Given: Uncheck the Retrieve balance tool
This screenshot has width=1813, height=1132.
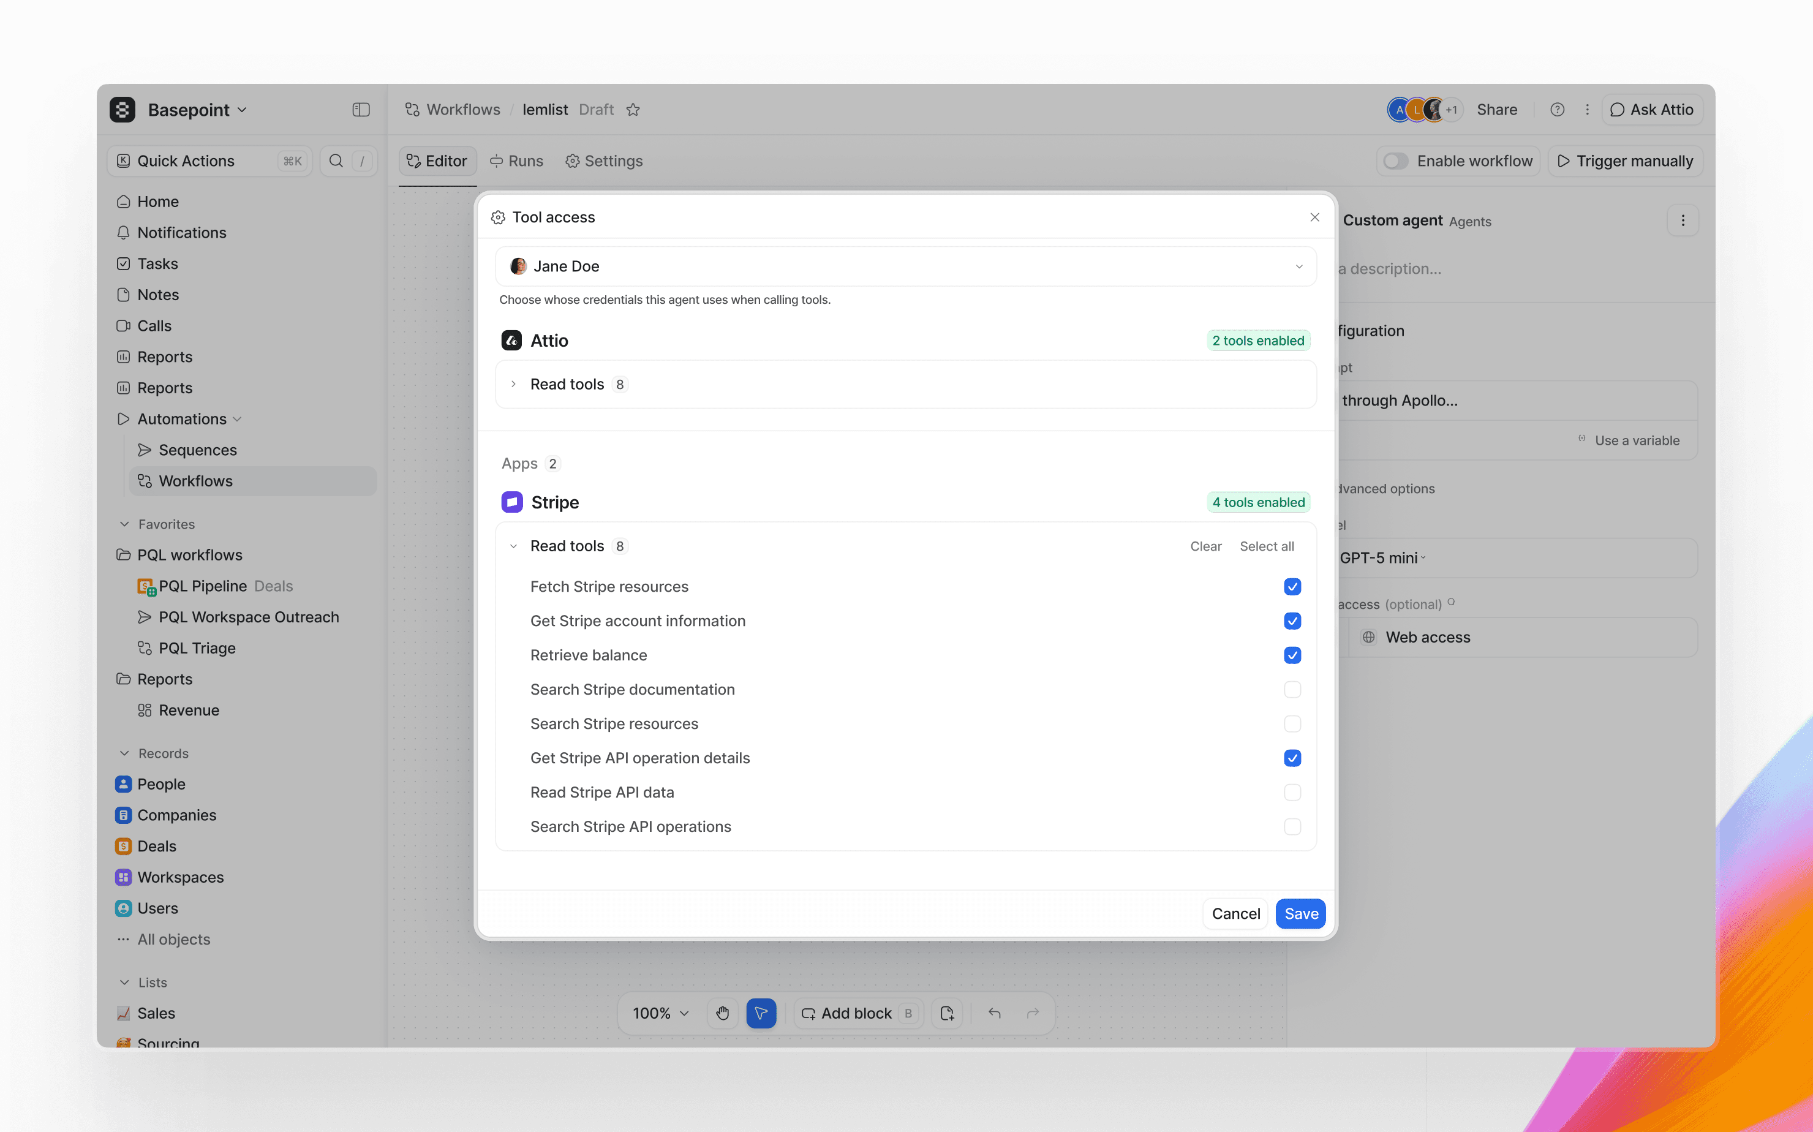Looking at the screenshot, I should [1292, 655].
